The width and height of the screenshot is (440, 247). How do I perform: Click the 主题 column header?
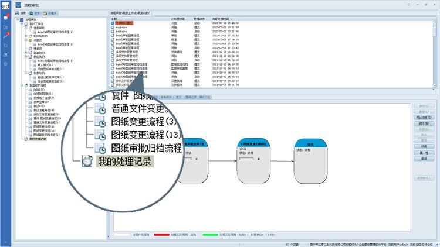click(x=115, y=19)
